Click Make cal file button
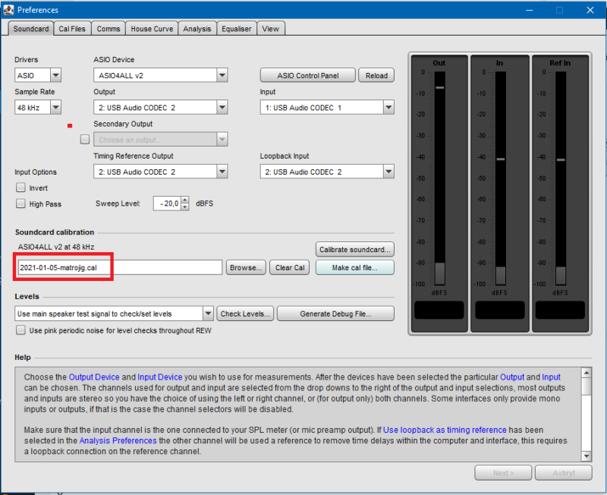 [355, 267]
